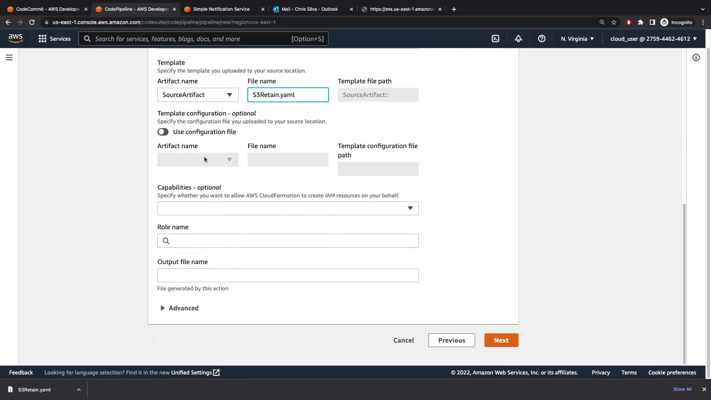This screenshot has width=711, height=400.
Task: Click the notifications bell icon
Action: [518, 39]
